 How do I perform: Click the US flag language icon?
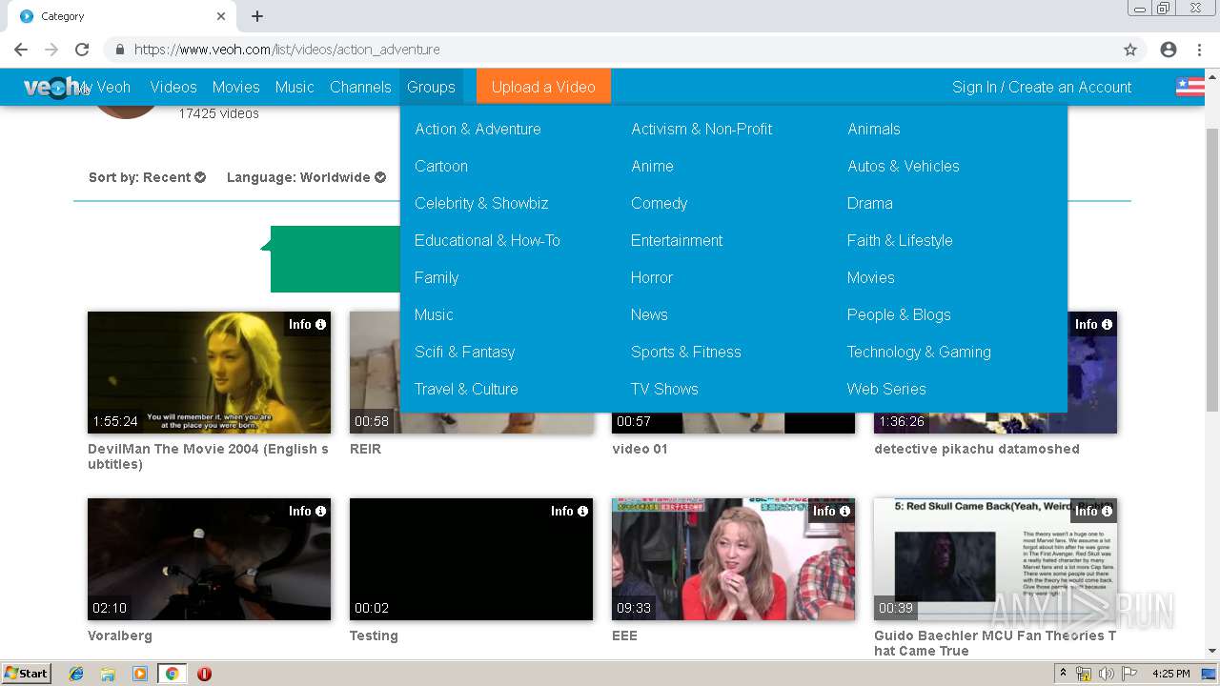tap(1189, 87)
